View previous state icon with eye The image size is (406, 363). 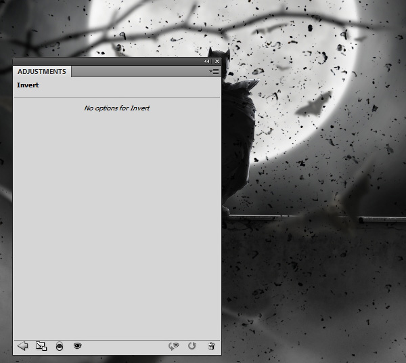(174, 346)
